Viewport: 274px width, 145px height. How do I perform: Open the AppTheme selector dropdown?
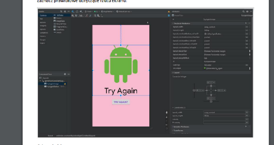coord(107,12)
